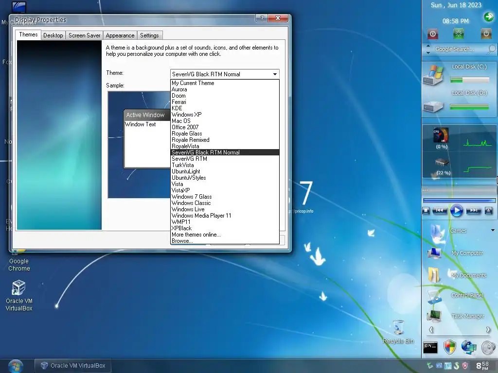
Task: Select Office 2007 theme
Action: tap(225, 127)
